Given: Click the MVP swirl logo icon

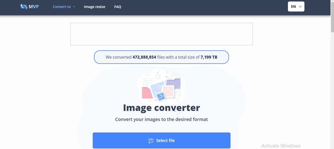Looking at the screenshot, I should tap(24, 7).
